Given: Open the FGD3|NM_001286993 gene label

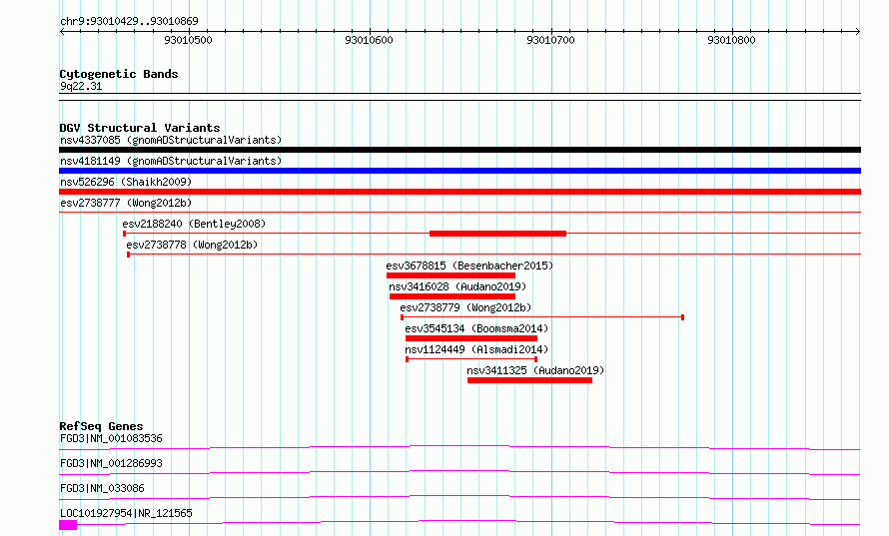Looking at the screenshot, I should coord(111,463).
